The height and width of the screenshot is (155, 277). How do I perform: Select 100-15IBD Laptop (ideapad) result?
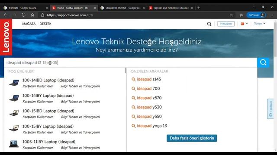point(48,111)
